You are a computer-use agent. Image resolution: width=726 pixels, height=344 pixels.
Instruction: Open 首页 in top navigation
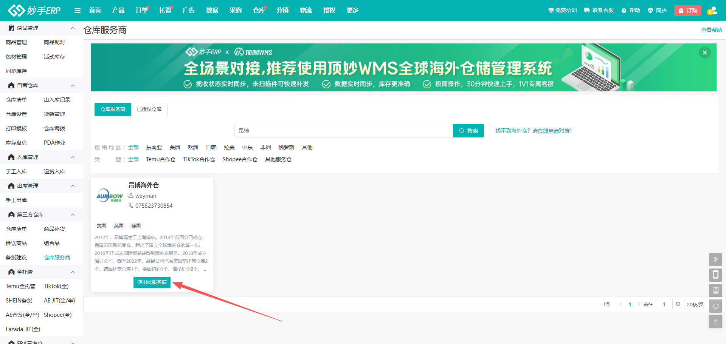[95, 11]
